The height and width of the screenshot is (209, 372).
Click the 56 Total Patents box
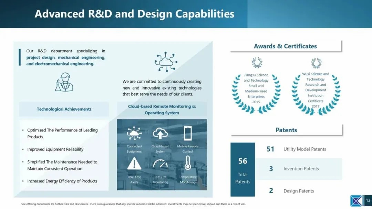coord(243,170)
